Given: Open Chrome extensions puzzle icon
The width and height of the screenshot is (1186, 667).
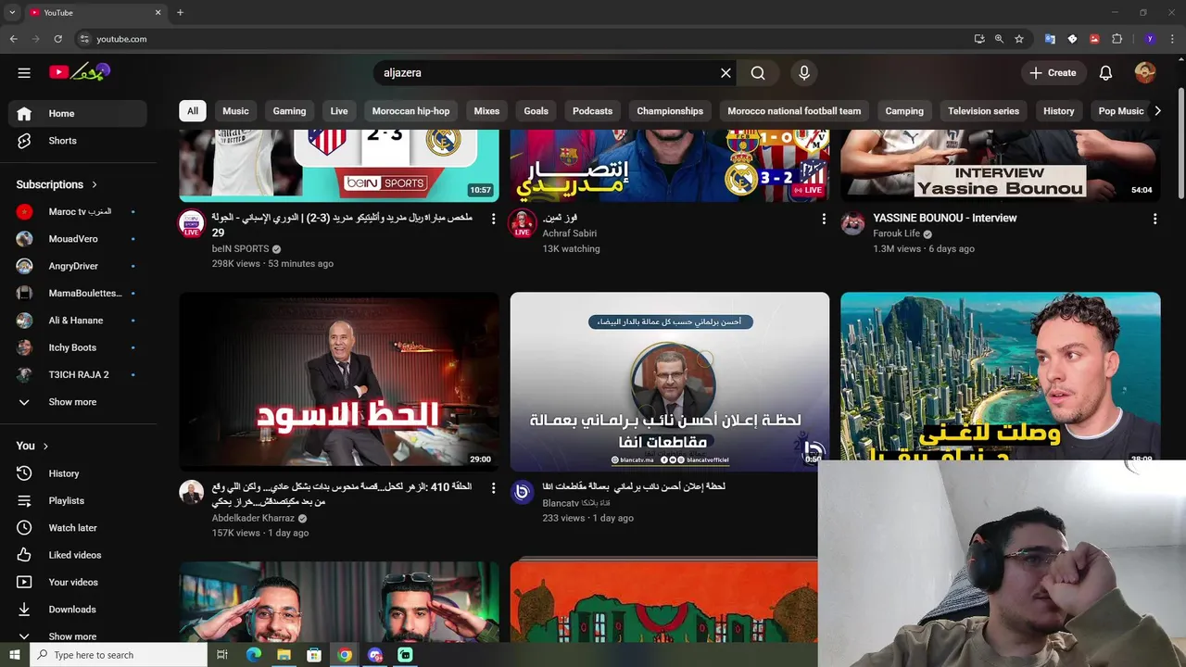Looking at the screenshot, I should pos(1117,39).
